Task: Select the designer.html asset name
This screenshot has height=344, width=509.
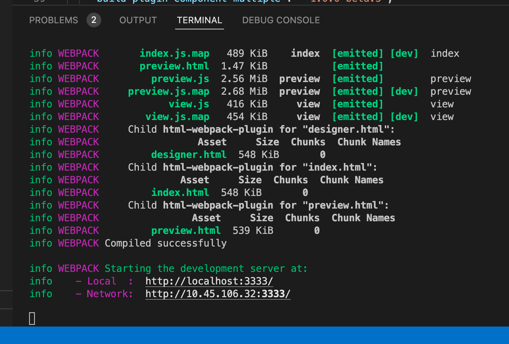Action: 189,154
